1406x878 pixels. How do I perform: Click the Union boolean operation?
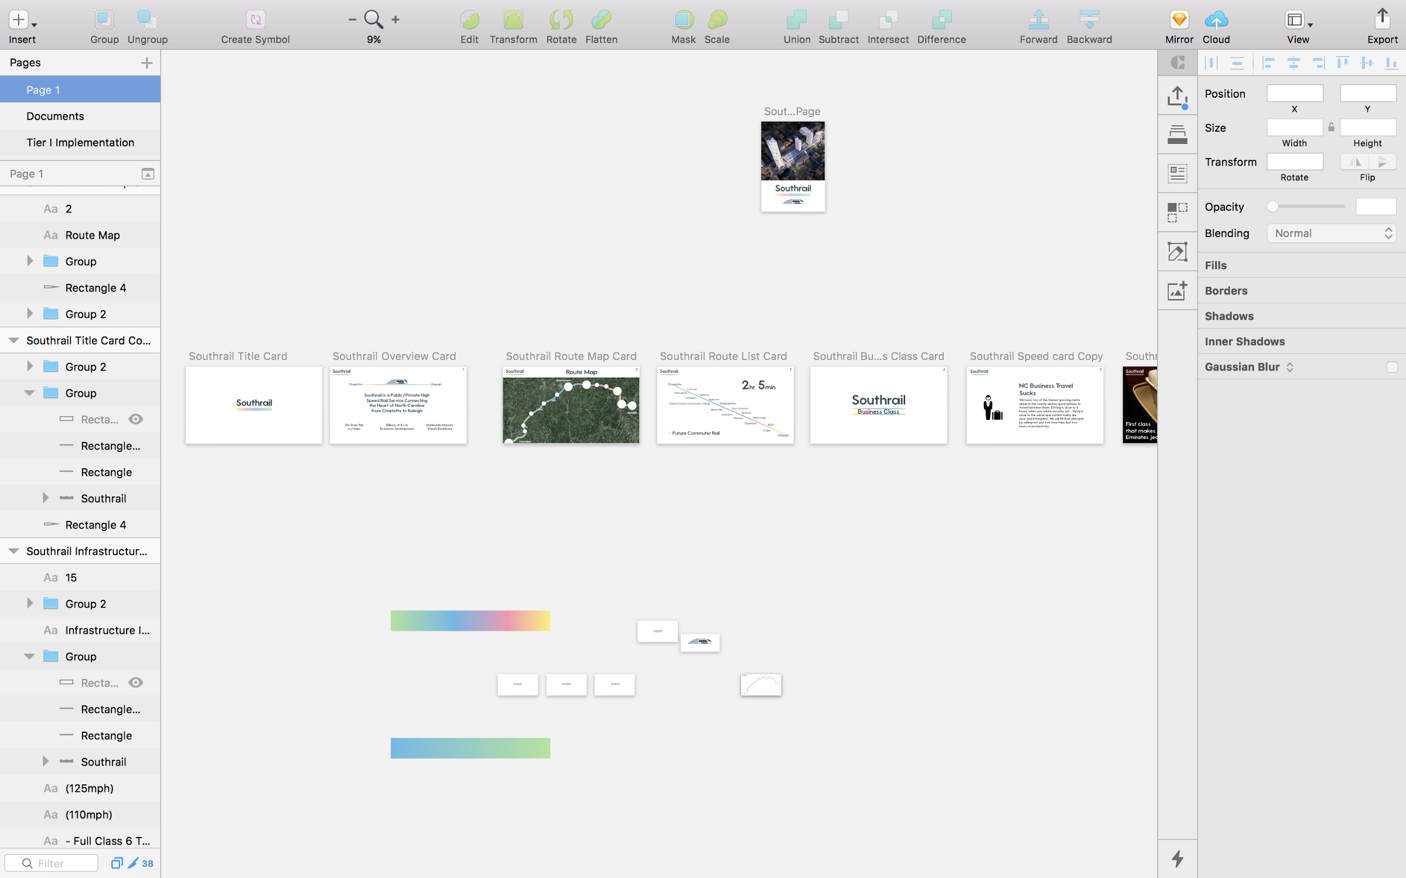click(x=797, y=20)
